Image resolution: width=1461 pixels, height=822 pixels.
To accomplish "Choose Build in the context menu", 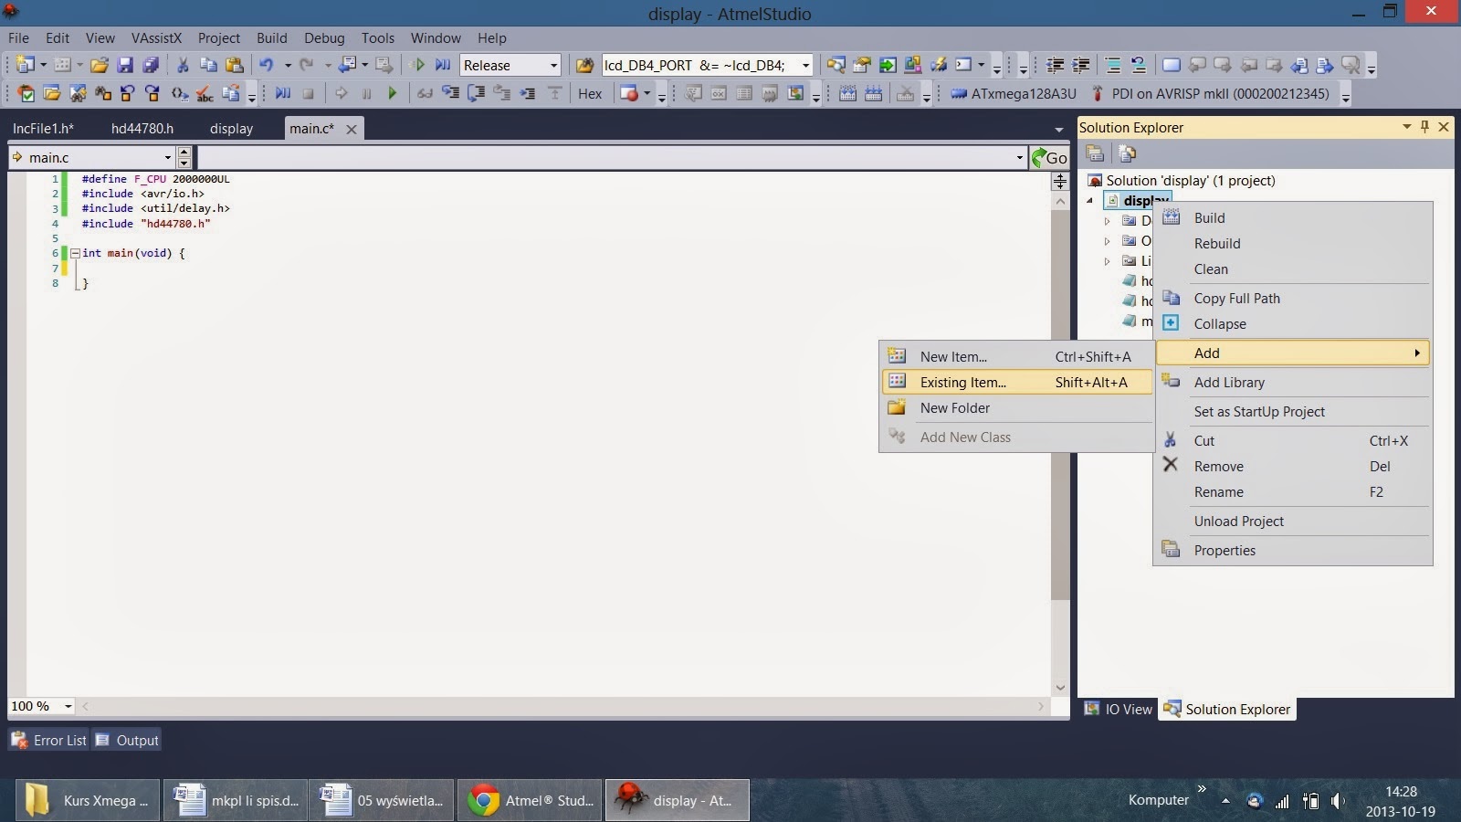I will (1293, 217).
